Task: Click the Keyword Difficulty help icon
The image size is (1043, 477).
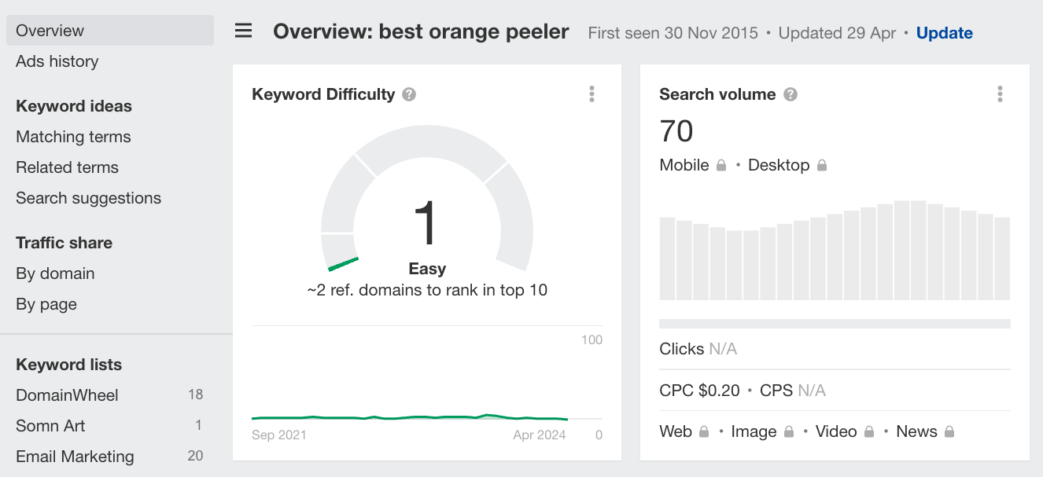Action: tap(408, 94)
